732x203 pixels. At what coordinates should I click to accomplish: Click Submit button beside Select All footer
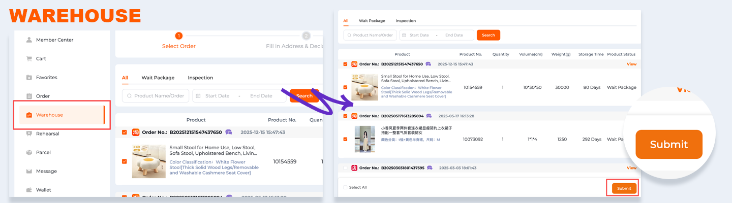[624, 188]
